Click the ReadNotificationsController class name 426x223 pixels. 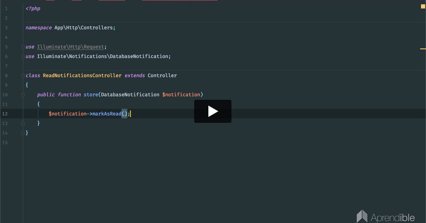click(x=82, y=75)
